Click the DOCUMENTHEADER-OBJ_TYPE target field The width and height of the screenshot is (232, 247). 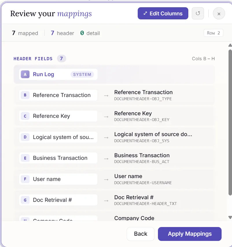(143, 99)
